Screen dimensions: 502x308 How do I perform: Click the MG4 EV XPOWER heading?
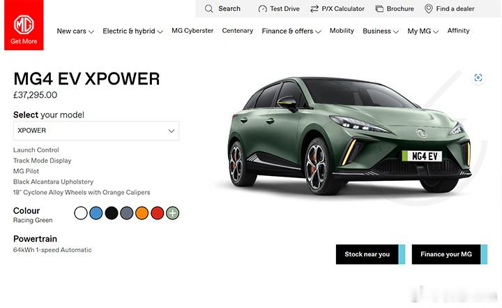pos(86,79)
